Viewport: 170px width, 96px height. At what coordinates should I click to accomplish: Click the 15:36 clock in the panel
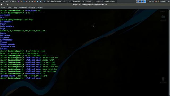coord(149,1)
